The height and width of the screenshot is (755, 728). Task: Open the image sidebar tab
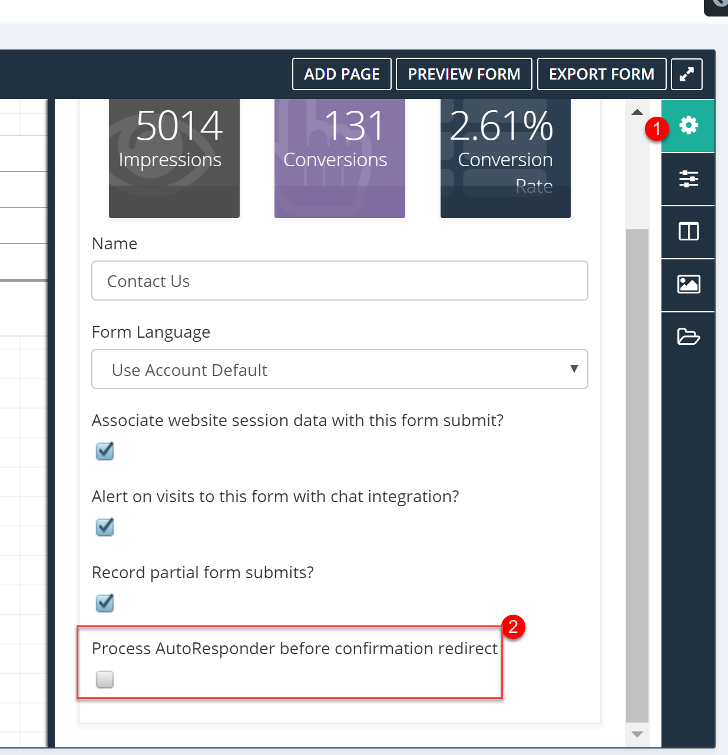688,285
